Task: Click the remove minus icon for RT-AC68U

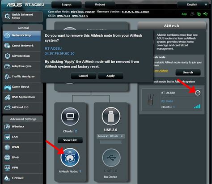Action: pyautogui.click(x=198, y=93)
